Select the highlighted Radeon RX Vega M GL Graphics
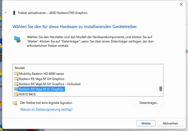The width and height of the screenshot is (188, 131). pos(41,89)
